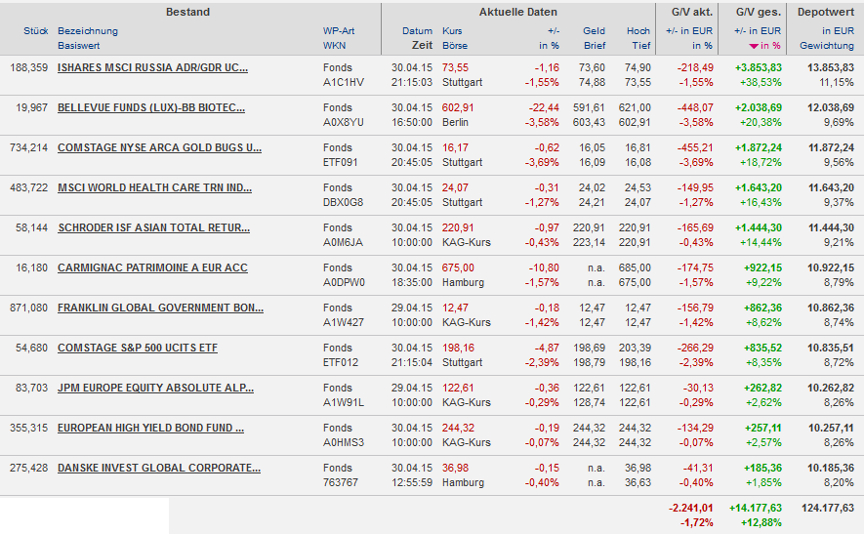Sort by Datum column header

417,31
